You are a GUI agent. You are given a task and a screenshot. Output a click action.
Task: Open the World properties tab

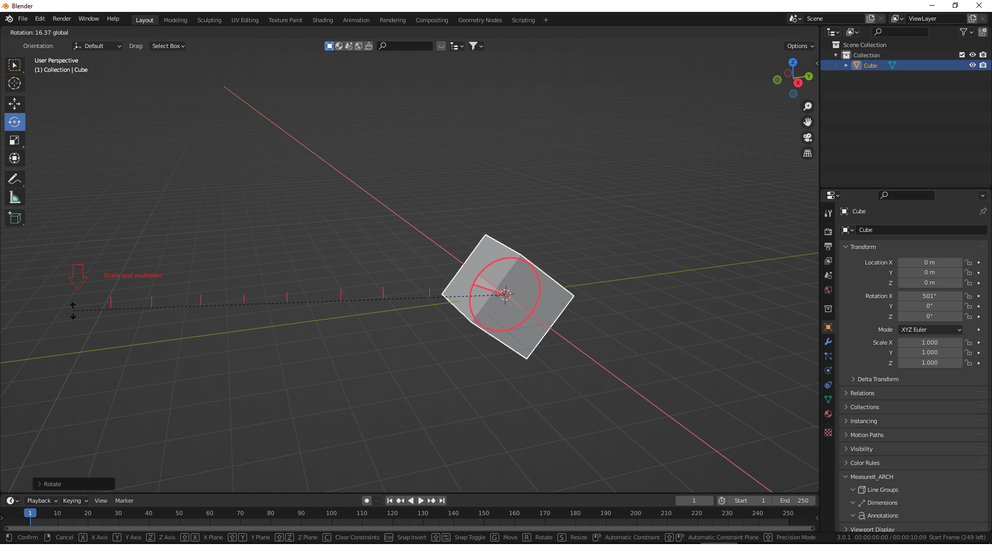(828, 290)
